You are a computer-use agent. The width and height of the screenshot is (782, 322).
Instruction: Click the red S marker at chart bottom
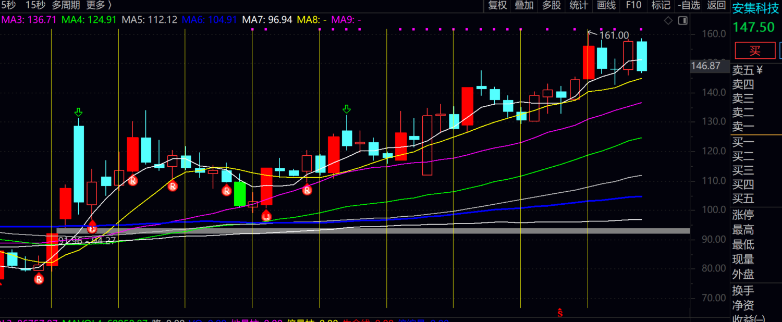pyautogui.click(x=560, y=313)
